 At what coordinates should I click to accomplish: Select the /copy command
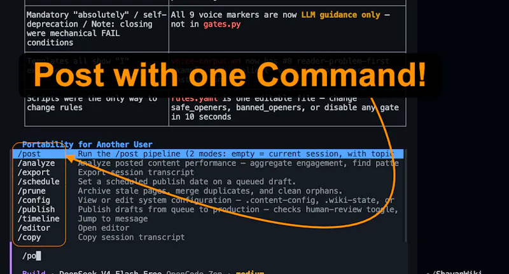click(x=29, y=237)
